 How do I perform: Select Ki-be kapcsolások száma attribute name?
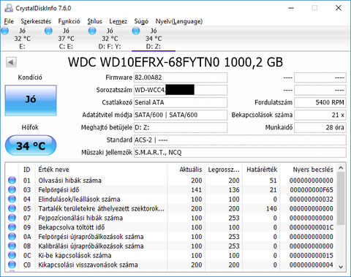tap(75, 256)
